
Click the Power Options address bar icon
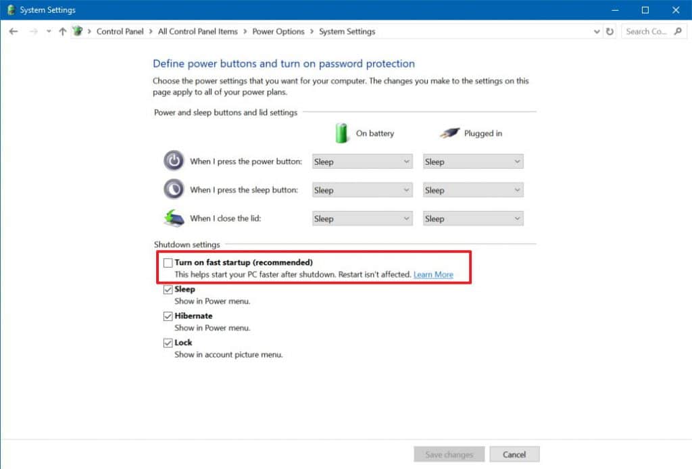pyautogui.click(x=79, y=32)
